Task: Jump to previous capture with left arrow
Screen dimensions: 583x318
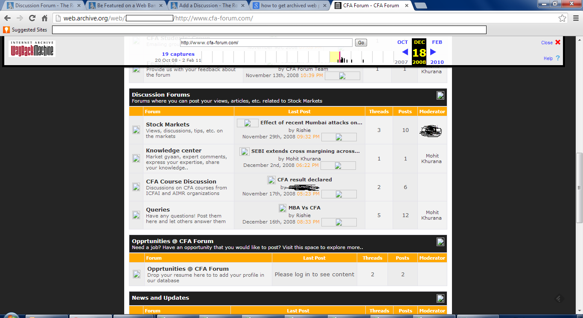Action: pyautogui.click(x=405, y=52)
